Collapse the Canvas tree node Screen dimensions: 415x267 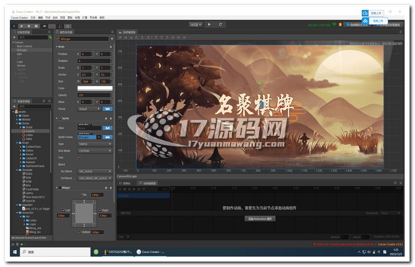pos(13,42)
